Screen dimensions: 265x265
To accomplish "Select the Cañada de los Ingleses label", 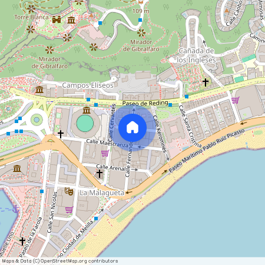I will [x=196, y=55].
